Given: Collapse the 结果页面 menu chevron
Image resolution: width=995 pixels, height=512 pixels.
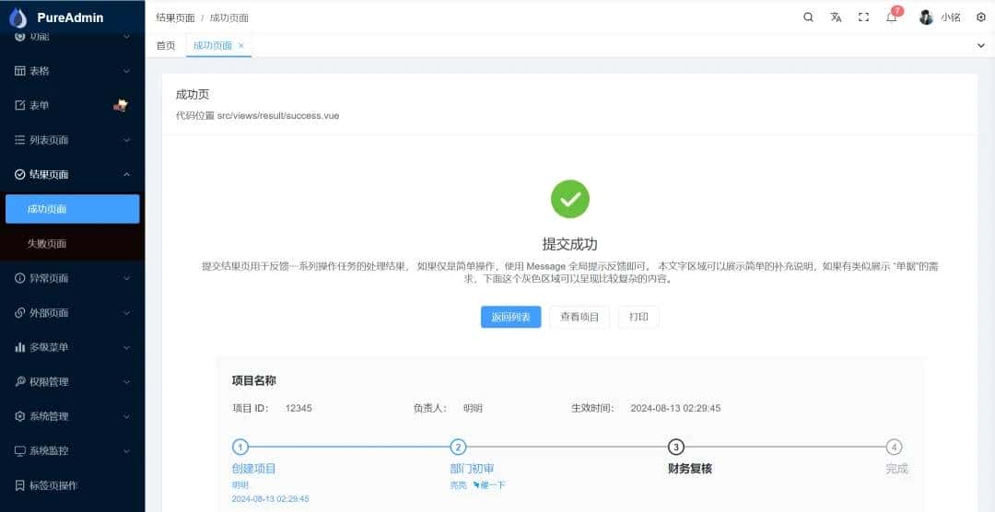Looking at the screenshot, I should [126, 174].
